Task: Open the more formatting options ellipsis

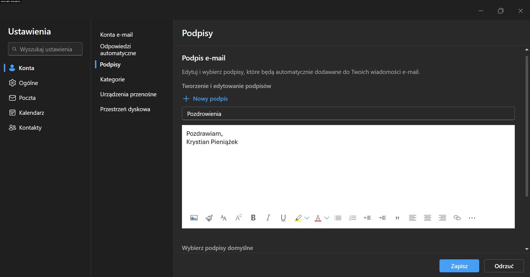Action: (472, 218)
